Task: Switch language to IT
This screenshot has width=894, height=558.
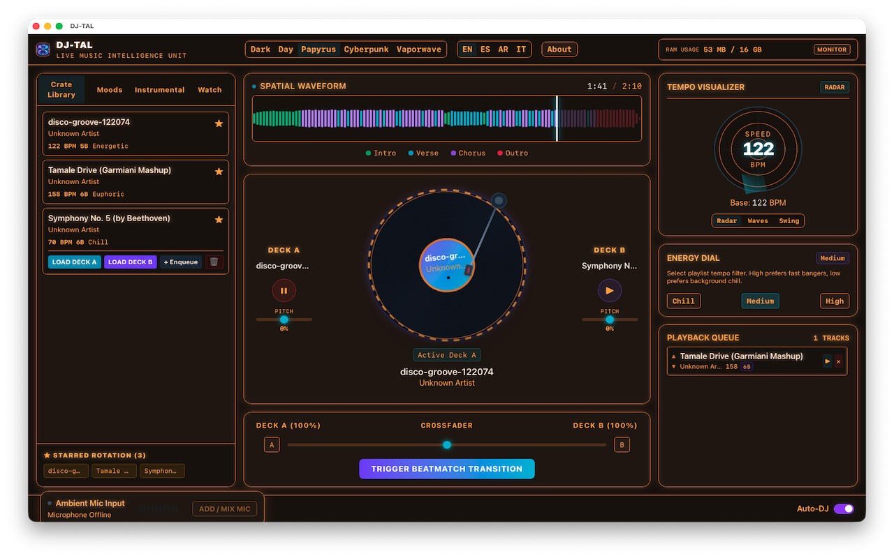Action: point(521,50)
